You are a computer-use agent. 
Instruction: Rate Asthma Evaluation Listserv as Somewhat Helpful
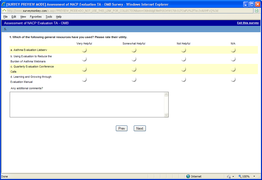point(134,50)
